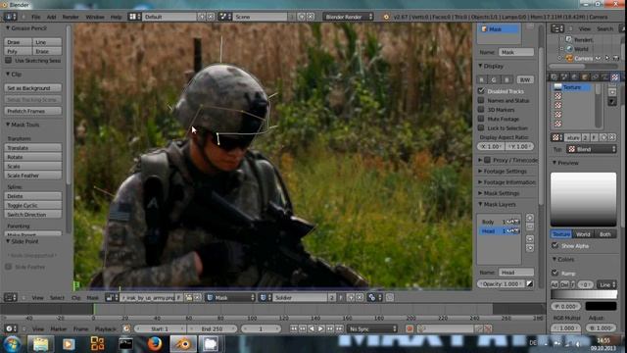Toggle Disabled Tracks checkbox
This screenshot has height=353, width=627.
(481, 91)
